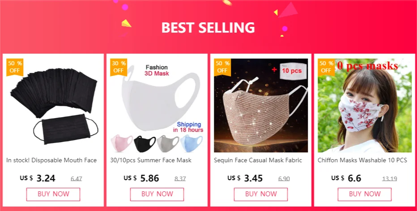Click the 50% OFF badge on disposable masks
Viewport: 417px width, 211px height.
pos(15,67)
